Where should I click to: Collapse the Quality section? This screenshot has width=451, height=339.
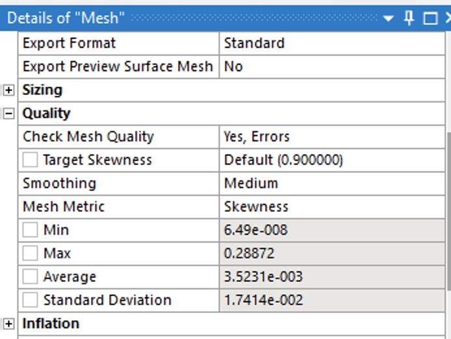(8, 114)
